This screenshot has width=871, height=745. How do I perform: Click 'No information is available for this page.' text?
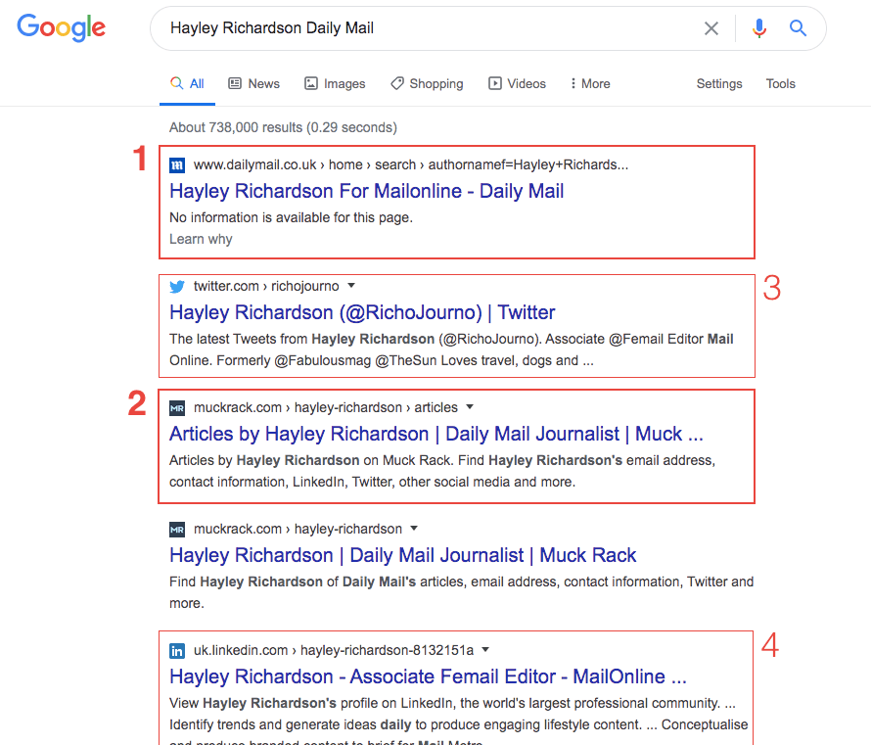291,217
